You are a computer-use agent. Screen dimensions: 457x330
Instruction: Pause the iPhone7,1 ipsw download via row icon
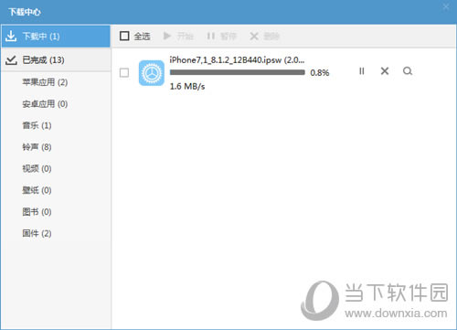tap(362, 71)
